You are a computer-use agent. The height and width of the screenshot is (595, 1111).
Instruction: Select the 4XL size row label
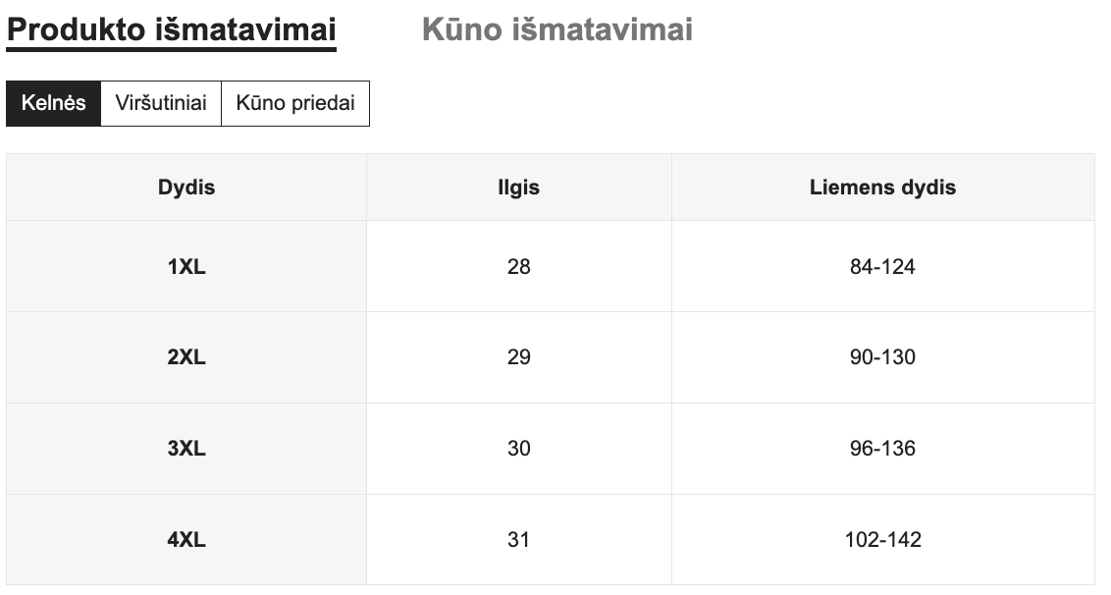point(186,539)
